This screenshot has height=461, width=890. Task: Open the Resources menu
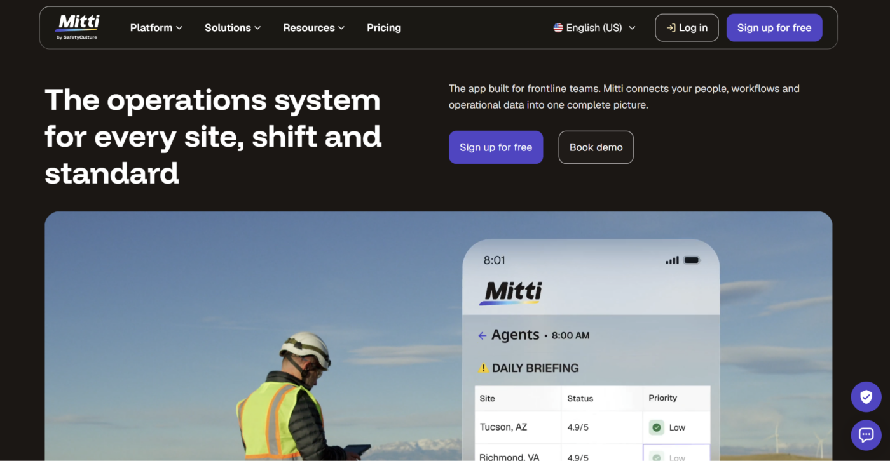314,28
